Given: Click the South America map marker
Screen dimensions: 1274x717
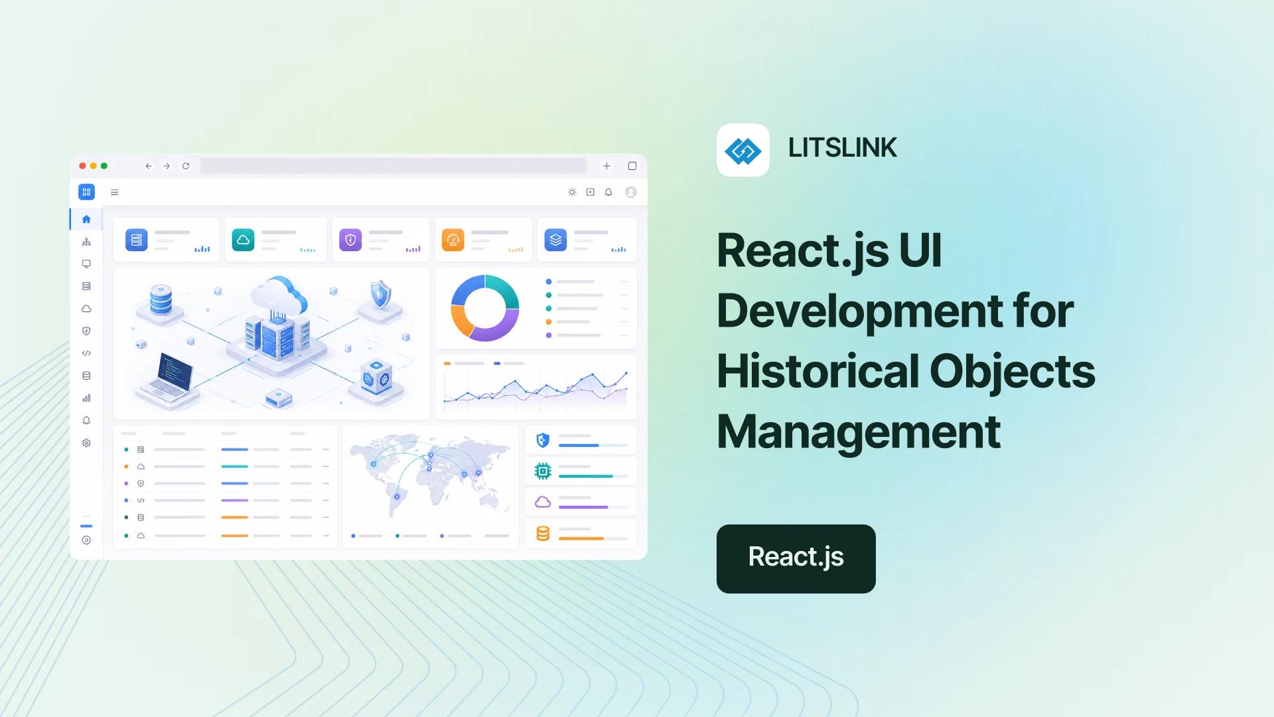Looking at the screenshot, I should [x=397, y=496].
